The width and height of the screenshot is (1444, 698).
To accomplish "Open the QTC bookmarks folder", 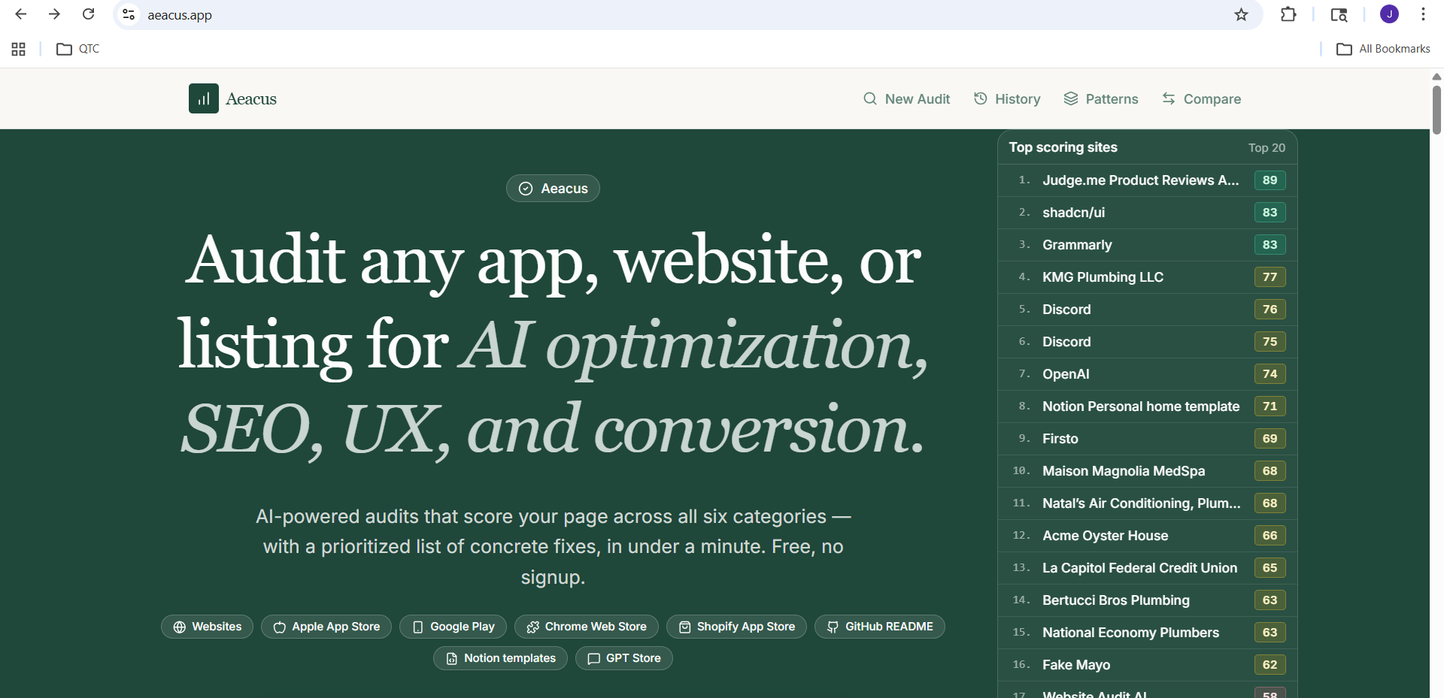I will [78, 49].
